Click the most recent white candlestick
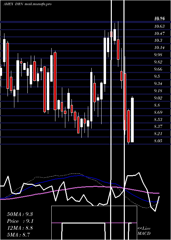 pyautogui.click(x=132, y=120)
